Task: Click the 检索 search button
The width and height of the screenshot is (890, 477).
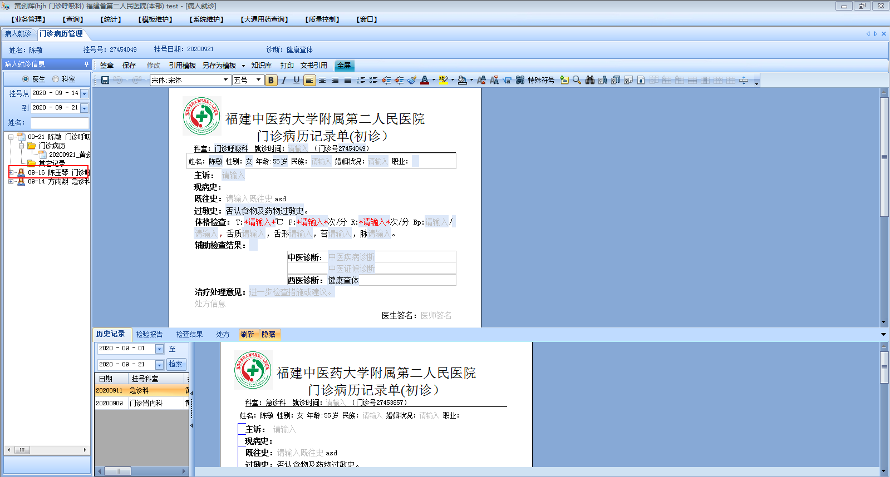Action: click(x=176, y=364)
